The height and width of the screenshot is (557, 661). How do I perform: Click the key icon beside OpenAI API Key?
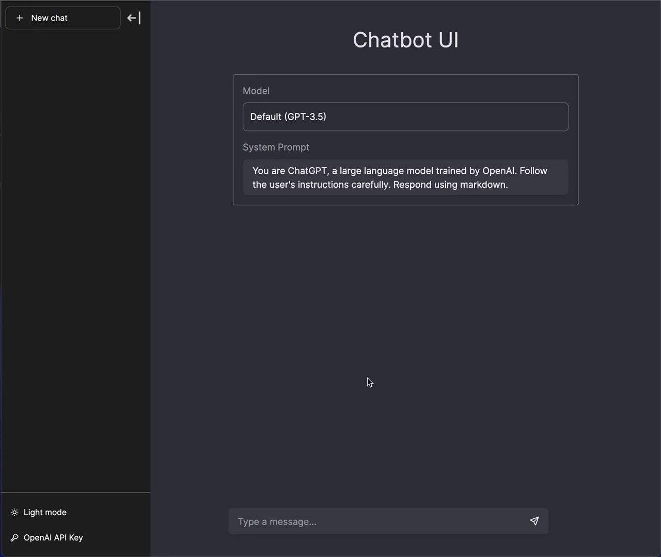click(14, 537)
